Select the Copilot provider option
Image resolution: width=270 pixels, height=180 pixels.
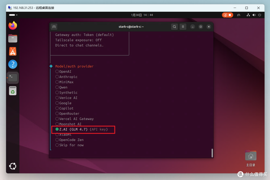pos(64,108)
